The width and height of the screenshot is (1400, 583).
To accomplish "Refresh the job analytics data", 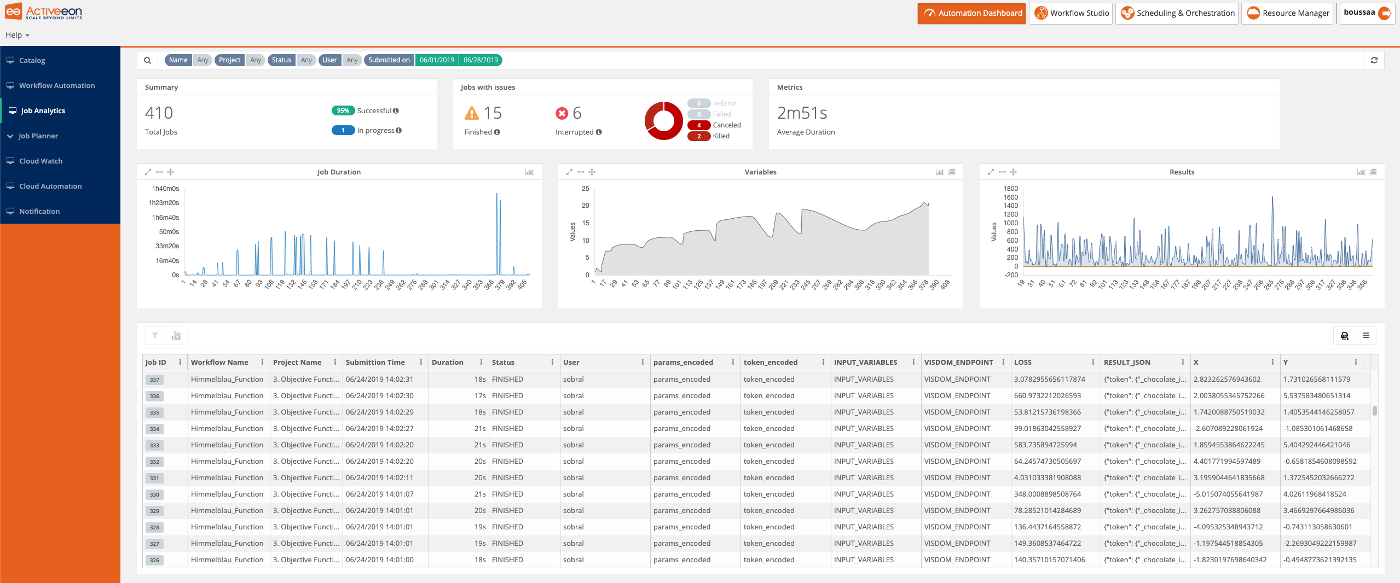I will 1374,60.
